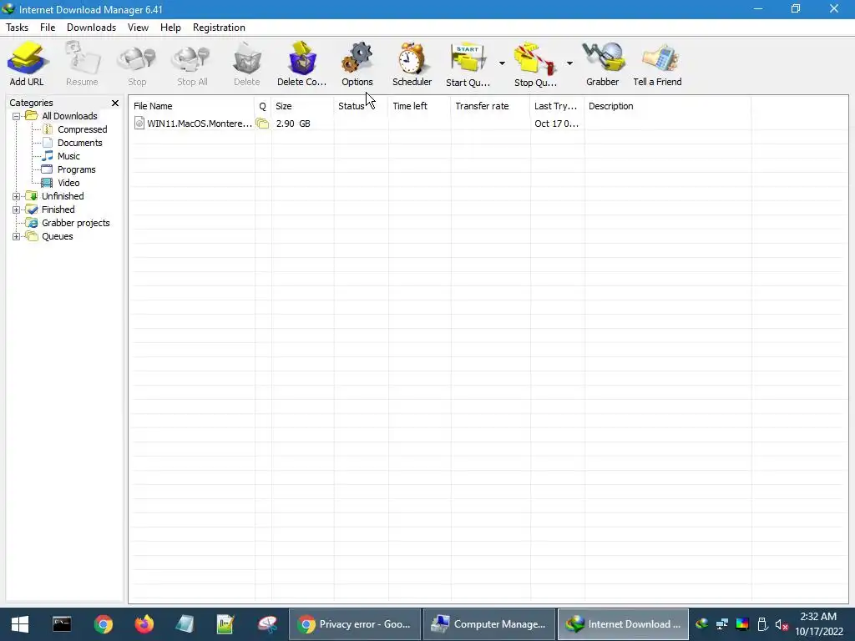The height and width of the screenshot is (641, 855).
Task: Sort by the Description column header
Action: [667, 106]
